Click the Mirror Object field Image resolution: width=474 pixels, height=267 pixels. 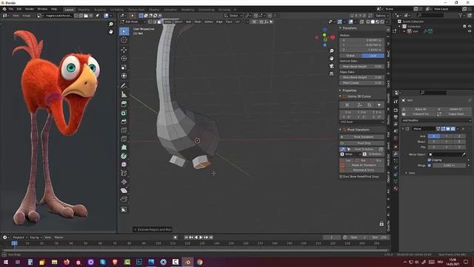(x=447, y=154)
